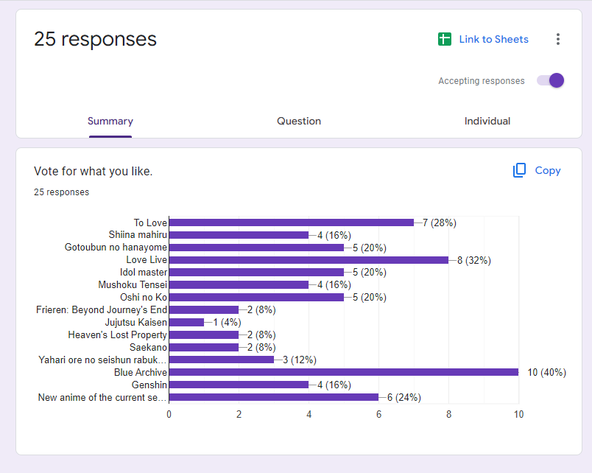Click the Jujutsu Kaisen bar
Screen dimensions: 592x473
186,322
